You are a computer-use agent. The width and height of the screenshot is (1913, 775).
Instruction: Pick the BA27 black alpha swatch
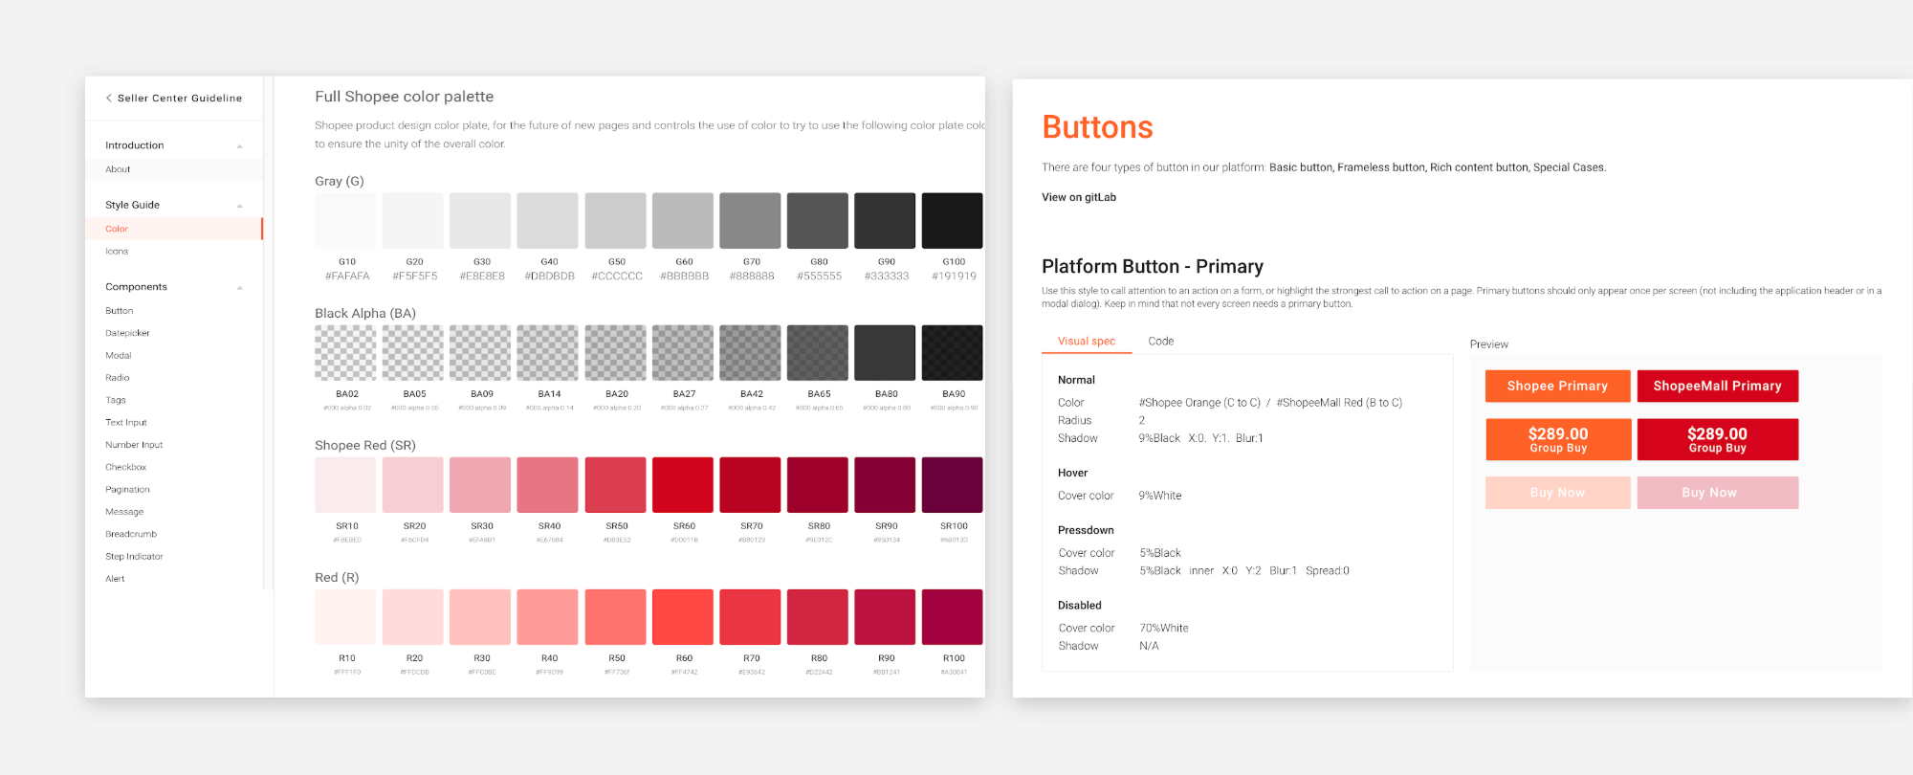pos(683,353)
